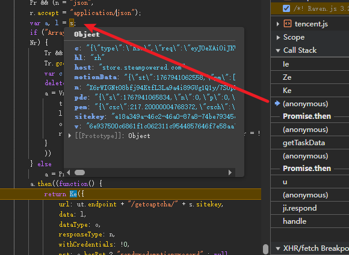Select the 'le' call stack frame

pos(310,64)
